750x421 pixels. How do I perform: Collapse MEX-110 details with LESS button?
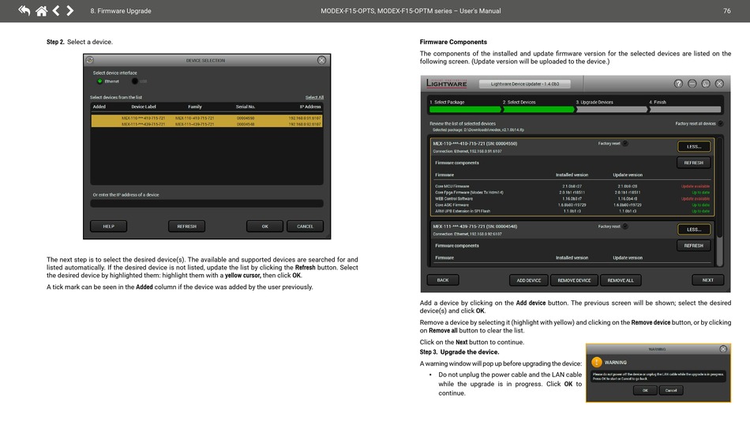[693, 146]
